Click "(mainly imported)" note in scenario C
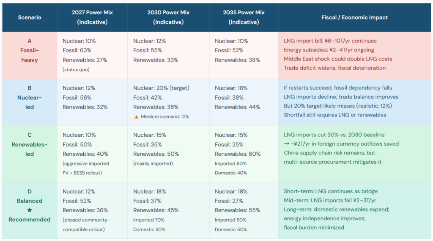Viewport: 433px width, 241px height. (x=153, y=163)
